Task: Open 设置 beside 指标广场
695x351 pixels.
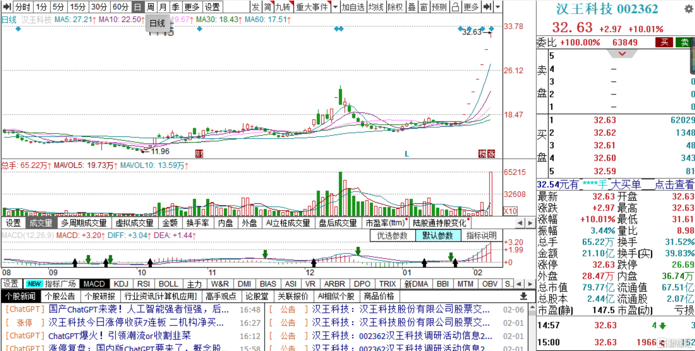Action: point(11,284)
